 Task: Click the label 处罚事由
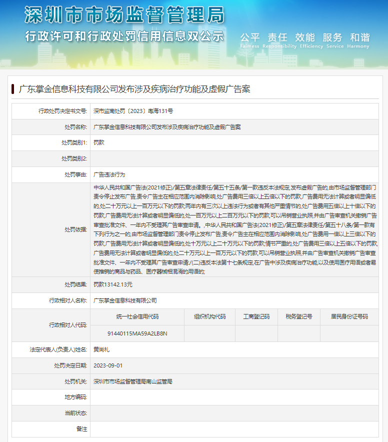(75, 175)
